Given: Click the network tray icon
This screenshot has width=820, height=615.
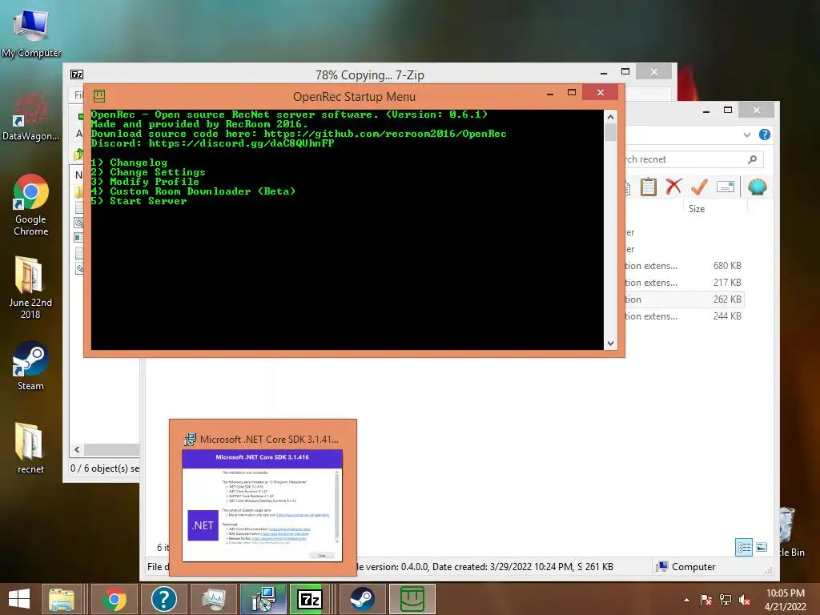Looking at the screenshot, I should [726, 600].
